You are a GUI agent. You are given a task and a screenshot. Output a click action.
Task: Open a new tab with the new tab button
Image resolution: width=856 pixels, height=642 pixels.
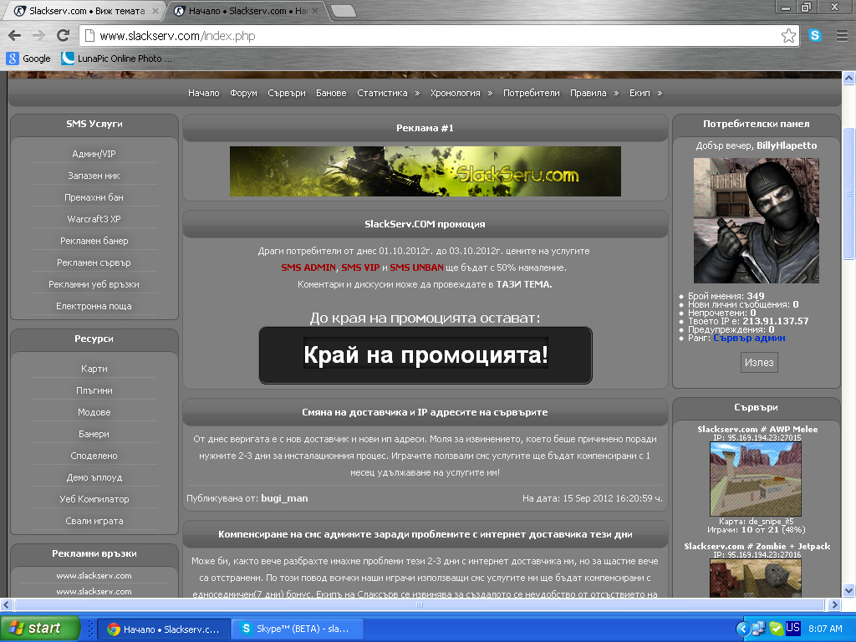click(344, 11)
